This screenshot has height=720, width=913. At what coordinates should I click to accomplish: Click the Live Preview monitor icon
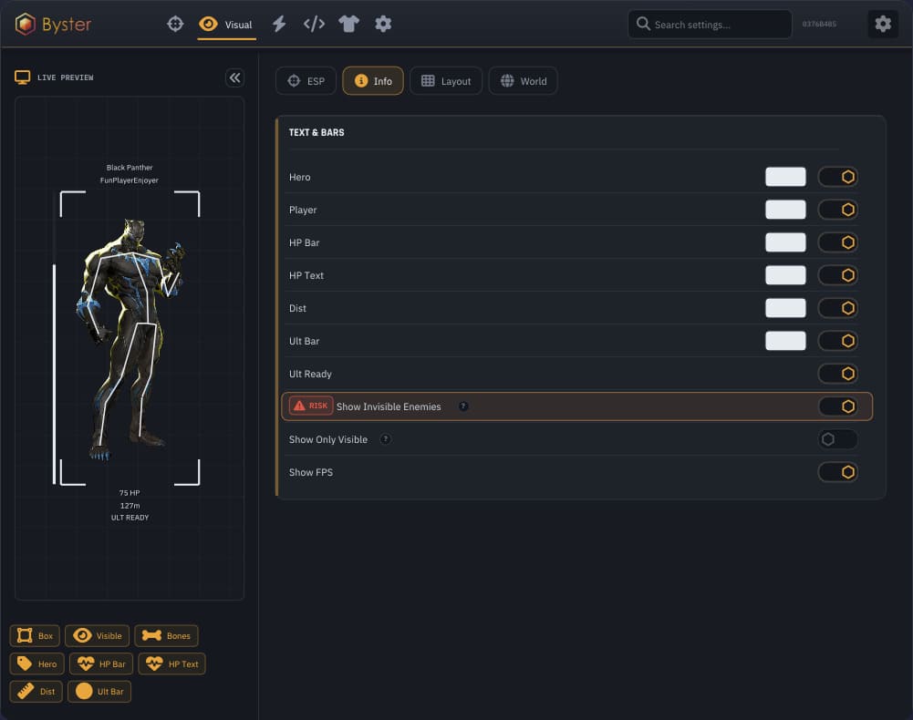point(22,77)
